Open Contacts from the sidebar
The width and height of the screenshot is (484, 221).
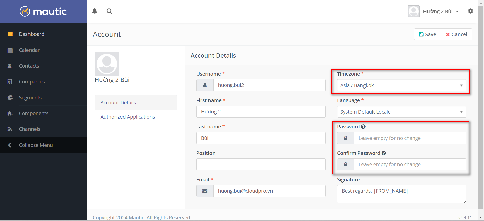point(29,66)
